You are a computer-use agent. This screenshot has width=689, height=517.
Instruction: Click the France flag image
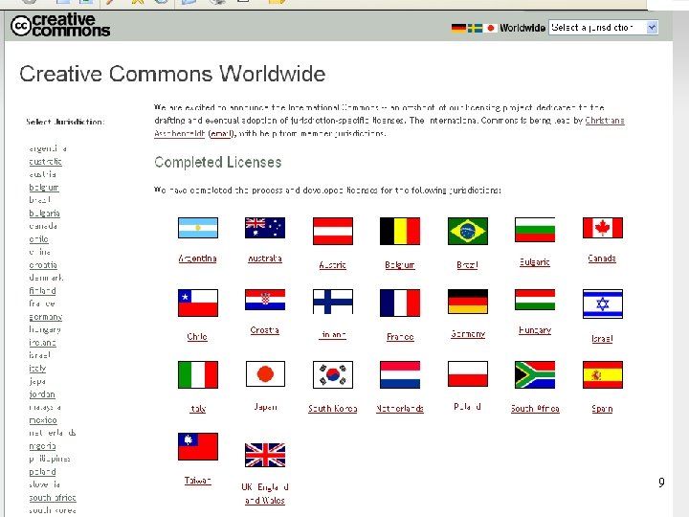coord(400,303)
